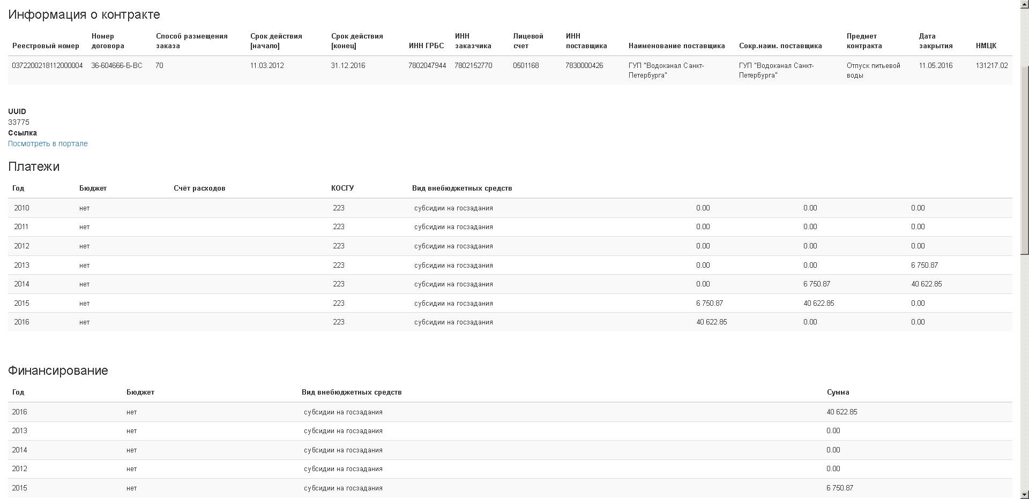Screen dimensions: 1029x499
Task: Click the scrollbar down arrow
Action: pyautogui.click(x=1024, y=494)
